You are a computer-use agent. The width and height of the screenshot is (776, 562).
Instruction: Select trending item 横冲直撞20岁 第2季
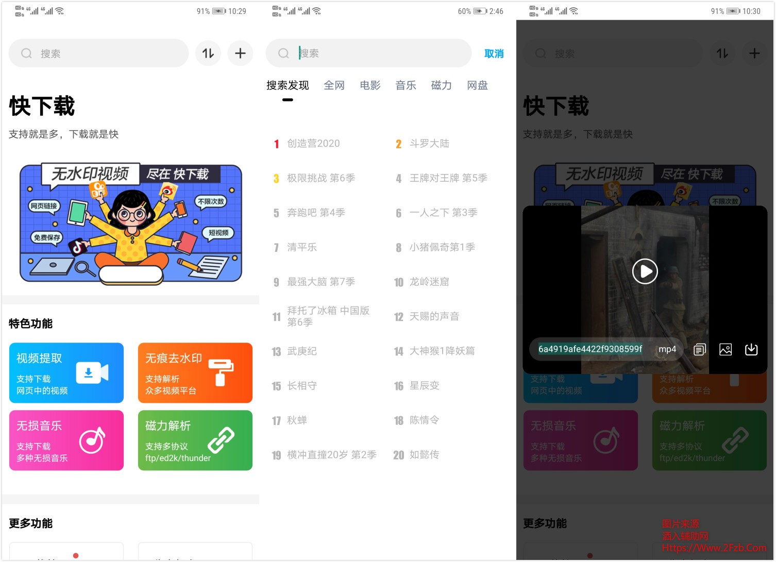point(332,455)
